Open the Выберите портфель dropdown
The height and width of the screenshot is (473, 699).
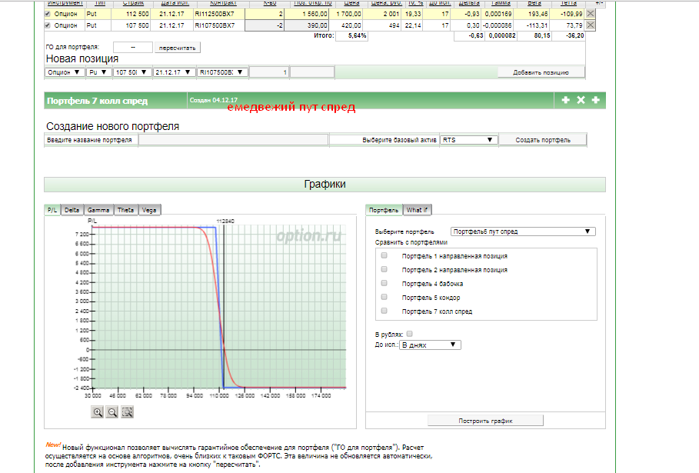pyautogui.click(x=522, y=232)
